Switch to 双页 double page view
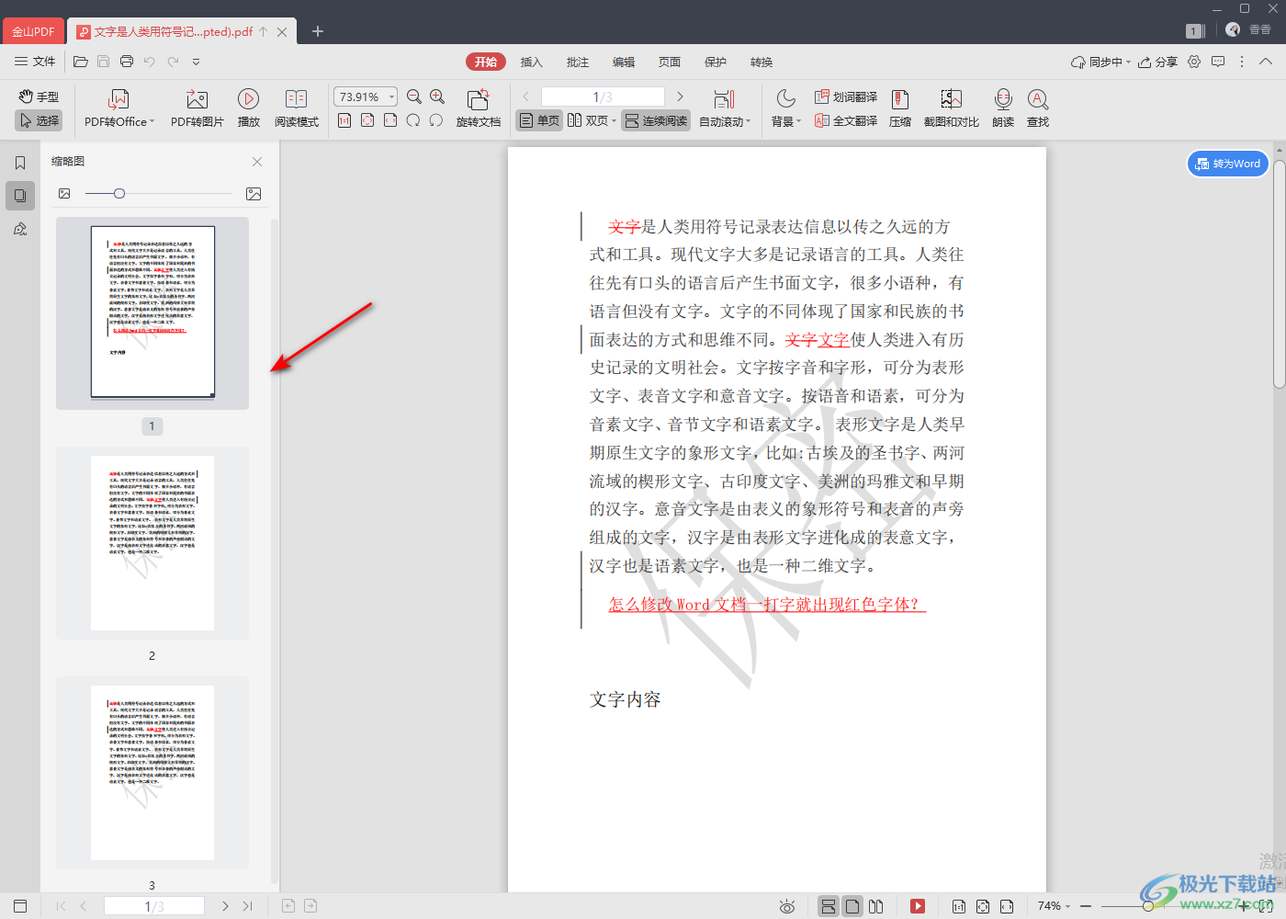Viewport: 1286px width, 919px height. coord(588,120)
